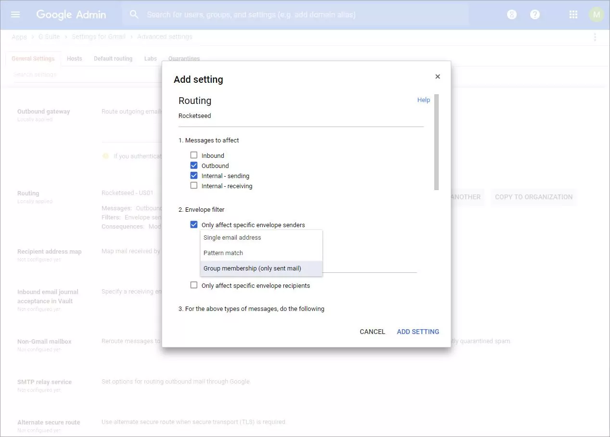Focus the top search bar field
Image resolution: width=610 pixels, height=437 pixels.
(295, 14)
